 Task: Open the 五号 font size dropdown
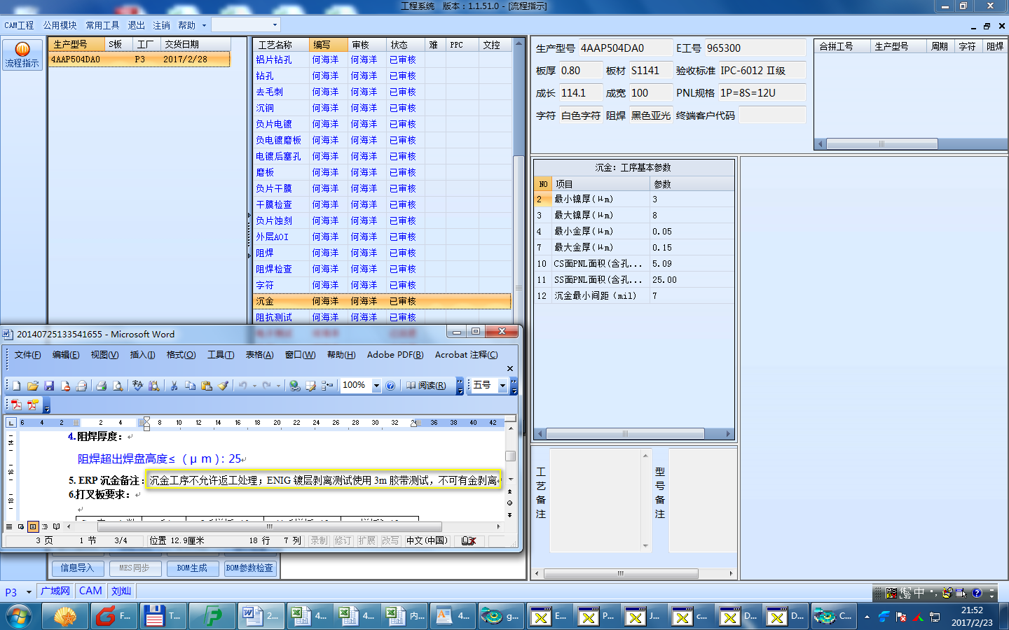coord(502,386)
